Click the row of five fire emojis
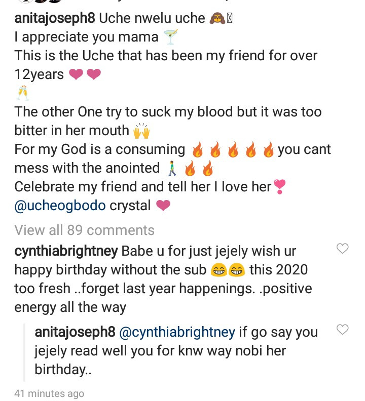Image resolution: width=365 pixels, height=401 pixels. click(233, 150)
